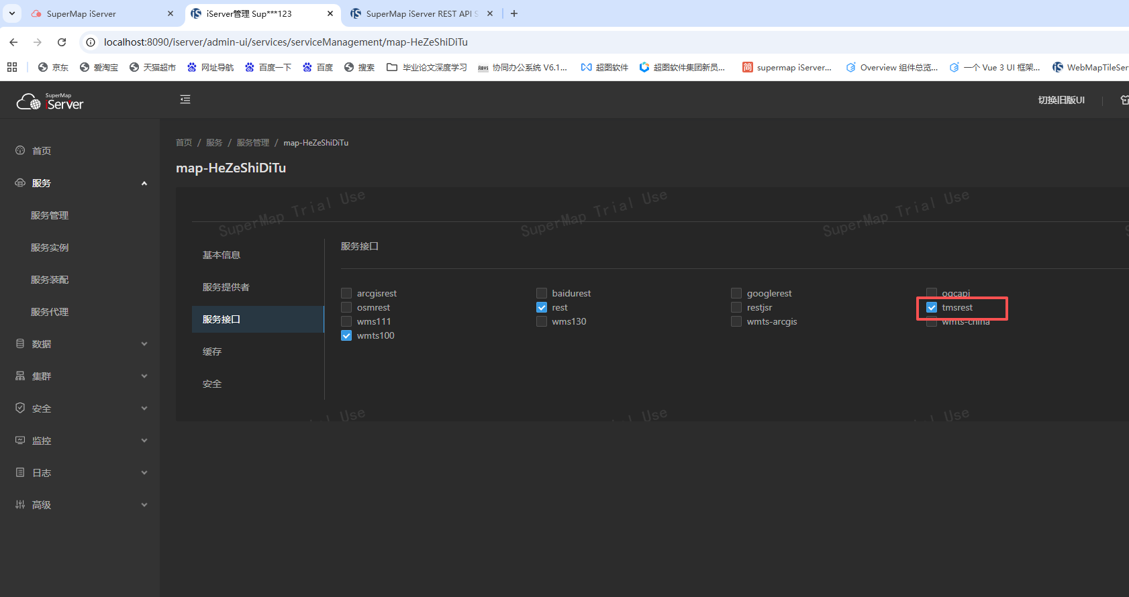Click the browser back arrow
1129x597 pixels.
click(14, 42)
